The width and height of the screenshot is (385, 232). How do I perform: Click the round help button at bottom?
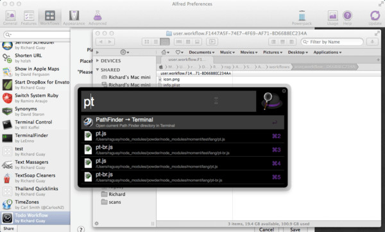tap(81, 229)
